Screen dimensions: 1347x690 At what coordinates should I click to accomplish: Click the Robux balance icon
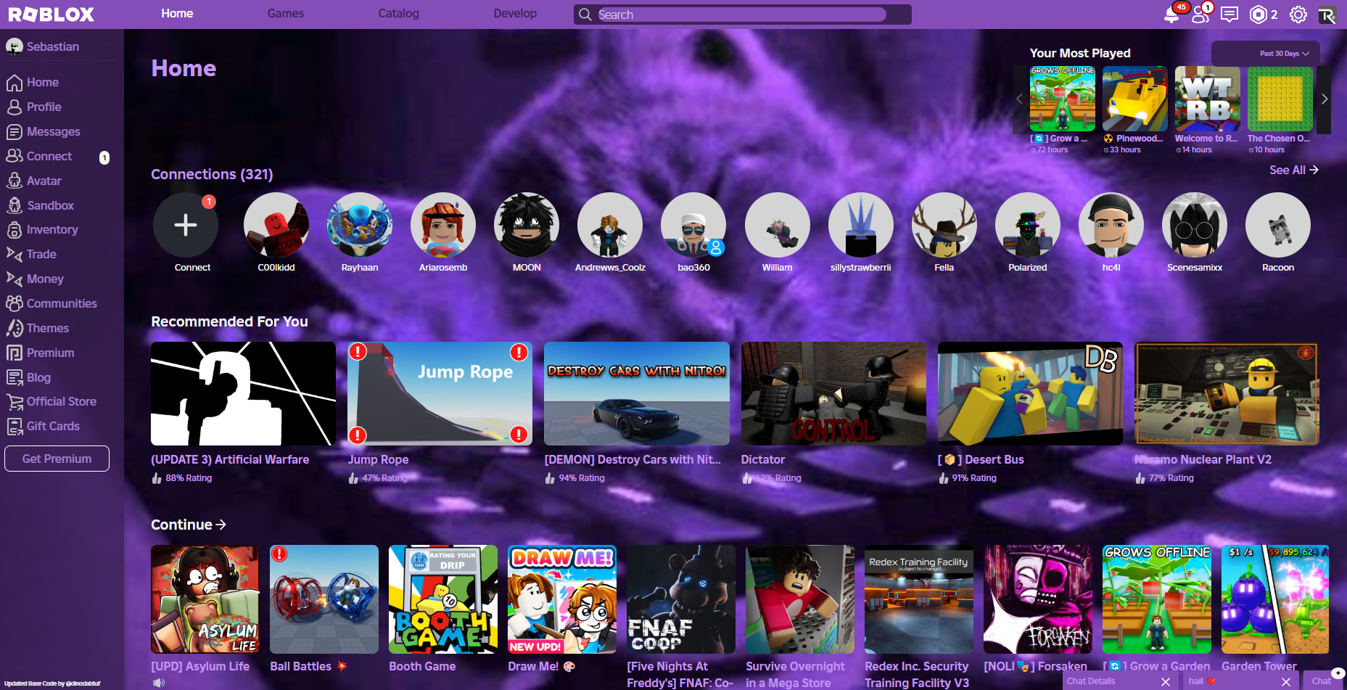[x=1259, y=15]
